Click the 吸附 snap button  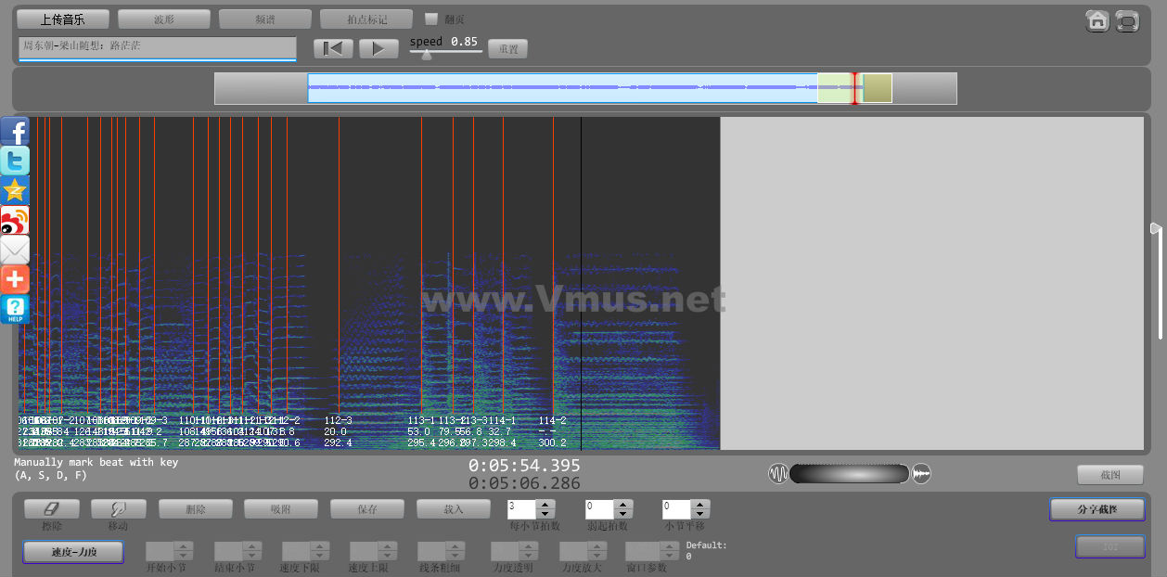tap(281, 509)
